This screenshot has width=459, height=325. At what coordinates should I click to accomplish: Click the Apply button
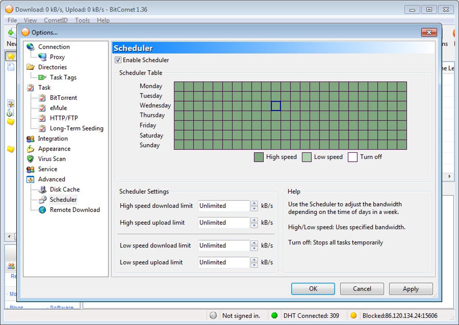coord(411,289)
